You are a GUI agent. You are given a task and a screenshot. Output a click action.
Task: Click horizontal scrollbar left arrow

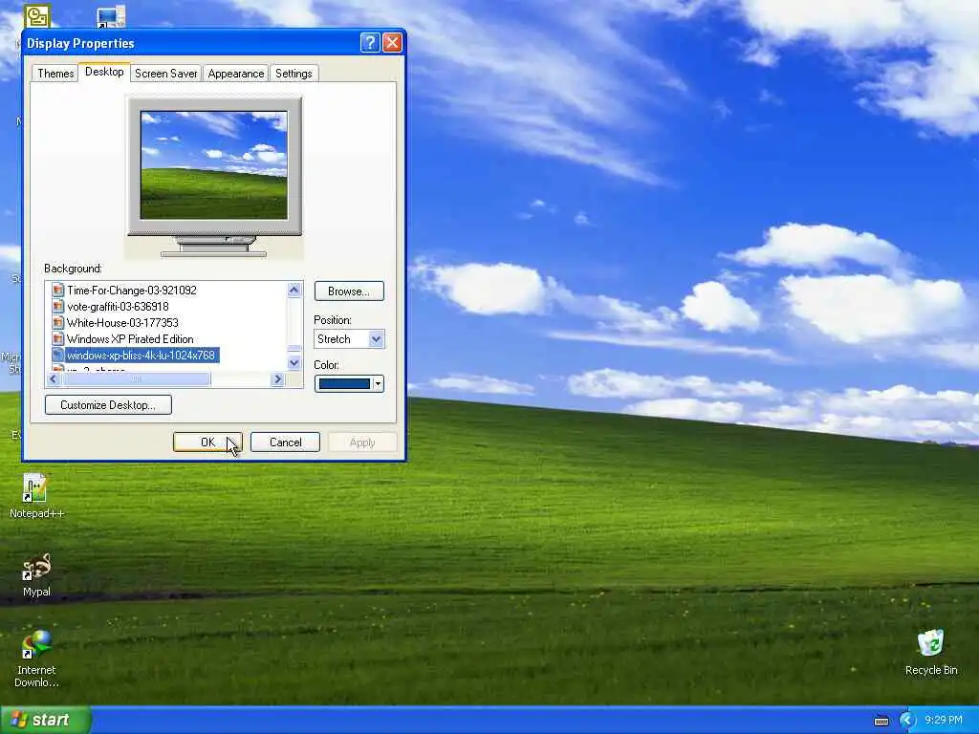[54, 378]
